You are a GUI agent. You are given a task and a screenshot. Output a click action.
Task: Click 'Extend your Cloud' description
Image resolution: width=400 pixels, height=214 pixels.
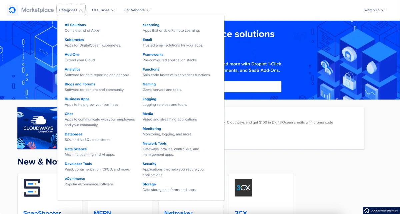click(80, 60)
